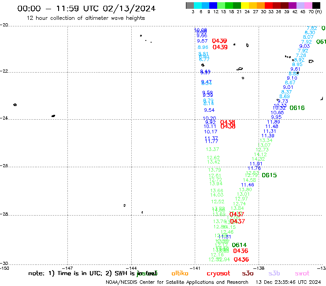Viewport: 326px width, 286px height.
Task: Click the title '00:00 – 11:59 UTC 02/13/2024'
Action: point(86,8)
